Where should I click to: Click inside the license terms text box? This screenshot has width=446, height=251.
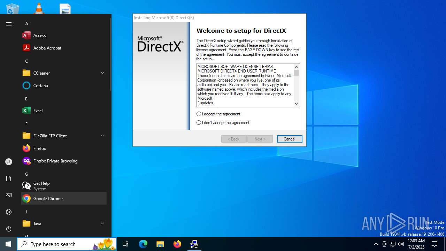(x=245, y=85)
